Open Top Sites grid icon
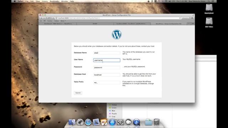 coord(45,21)
